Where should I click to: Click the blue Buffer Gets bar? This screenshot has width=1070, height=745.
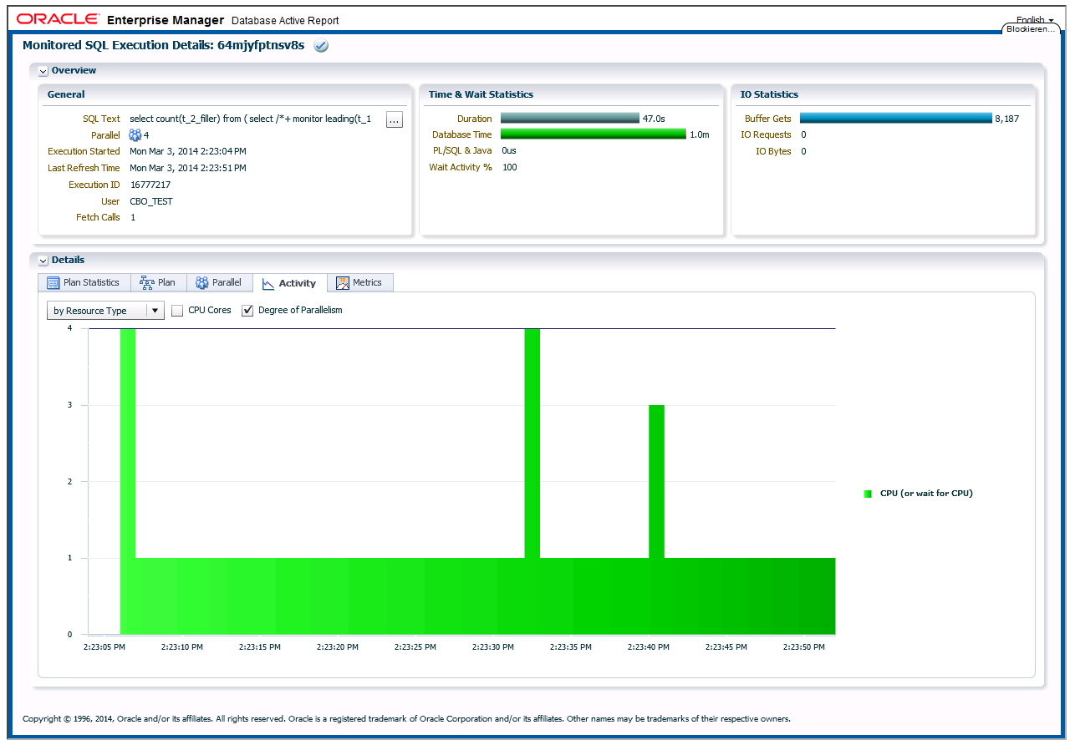[x=896, y=119]
